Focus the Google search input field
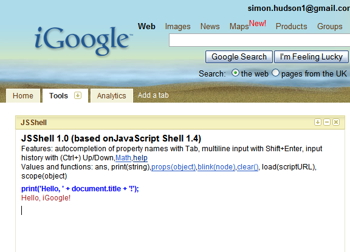The width and height of the screenshot is (350, 252). point(259,40)
